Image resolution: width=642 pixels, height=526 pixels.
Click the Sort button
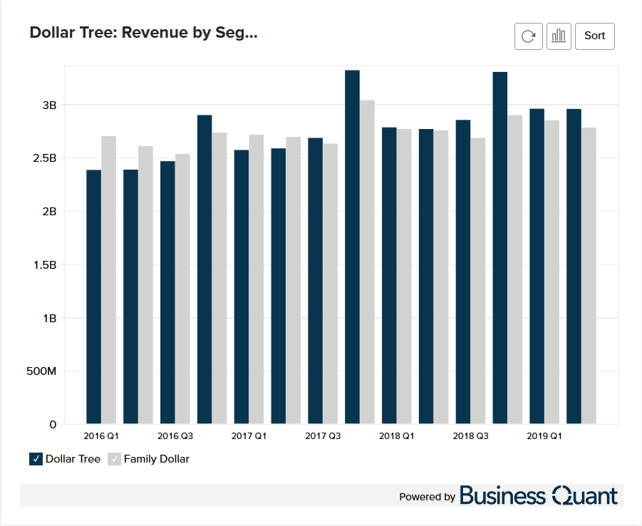594,36
